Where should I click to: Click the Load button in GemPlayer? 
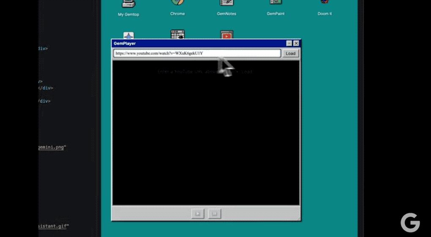pos(291,54)
